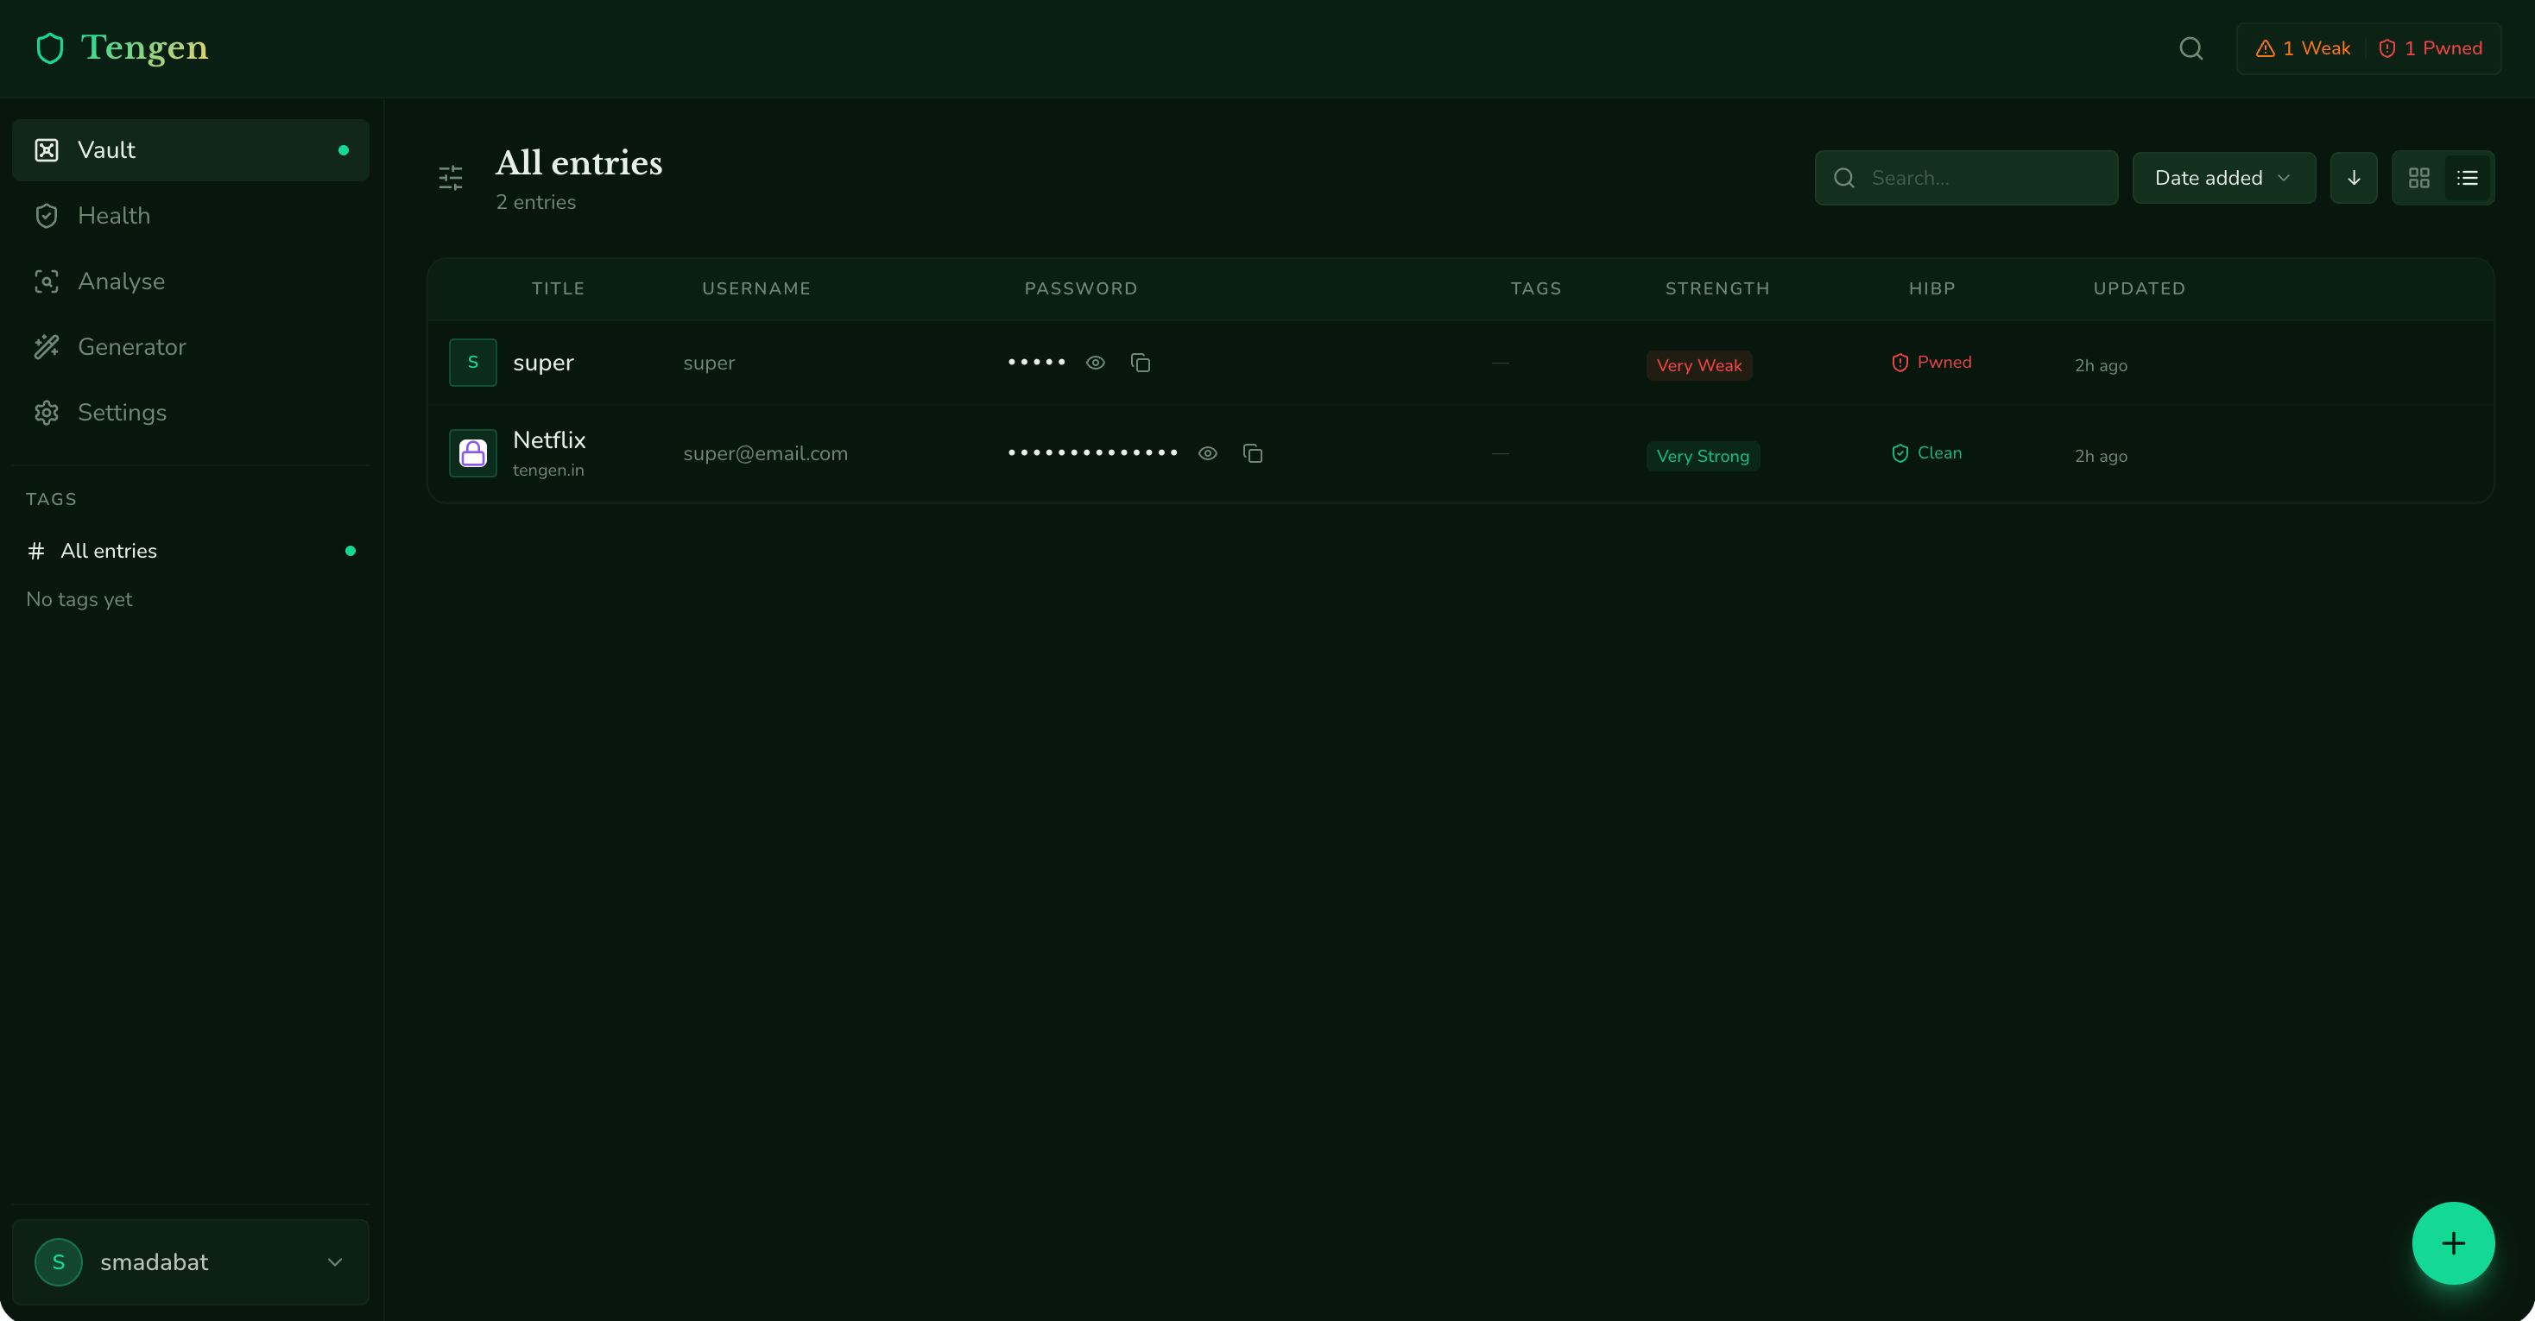
Task: Click the 1 Pwned alert badge
Action: (x=2431, y=48)
